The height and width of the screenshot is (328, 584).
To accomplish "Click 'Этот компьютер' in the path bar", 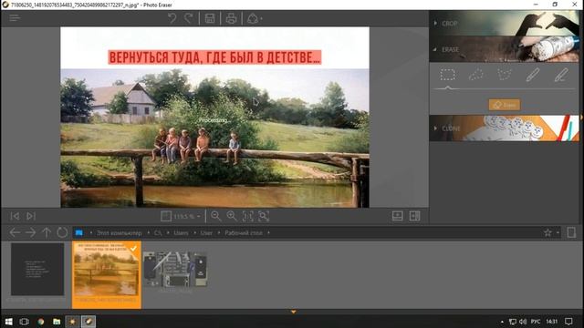I will 120,233.
